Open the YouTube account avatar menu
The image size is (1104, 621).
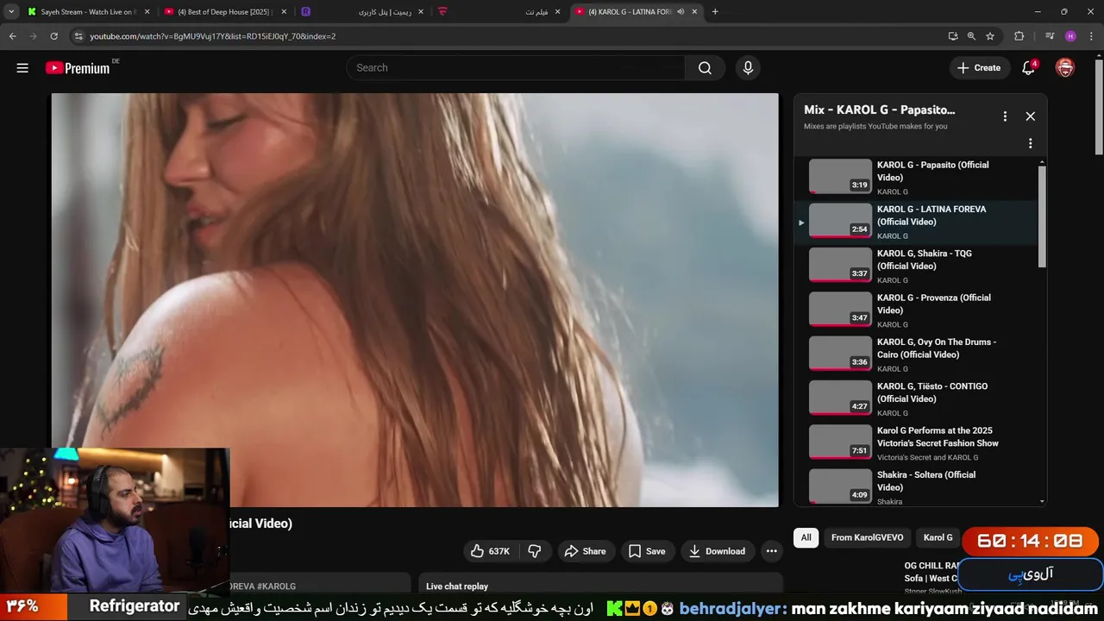click(1065, 68)
